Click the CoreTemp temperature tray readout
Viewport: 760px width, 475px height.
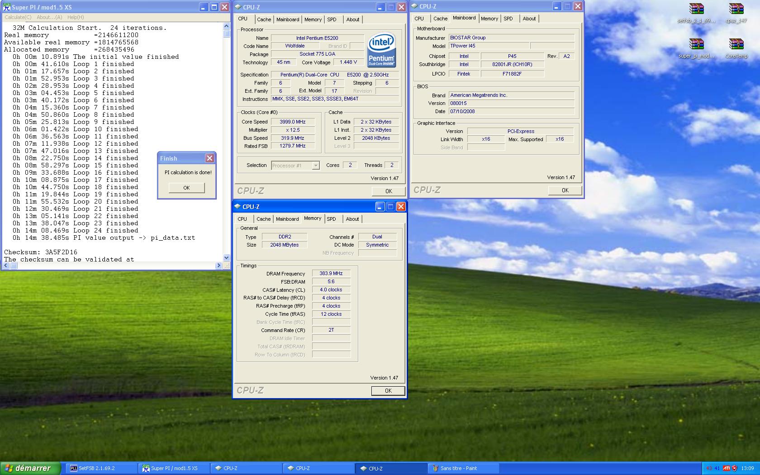[x=712, y=468]
